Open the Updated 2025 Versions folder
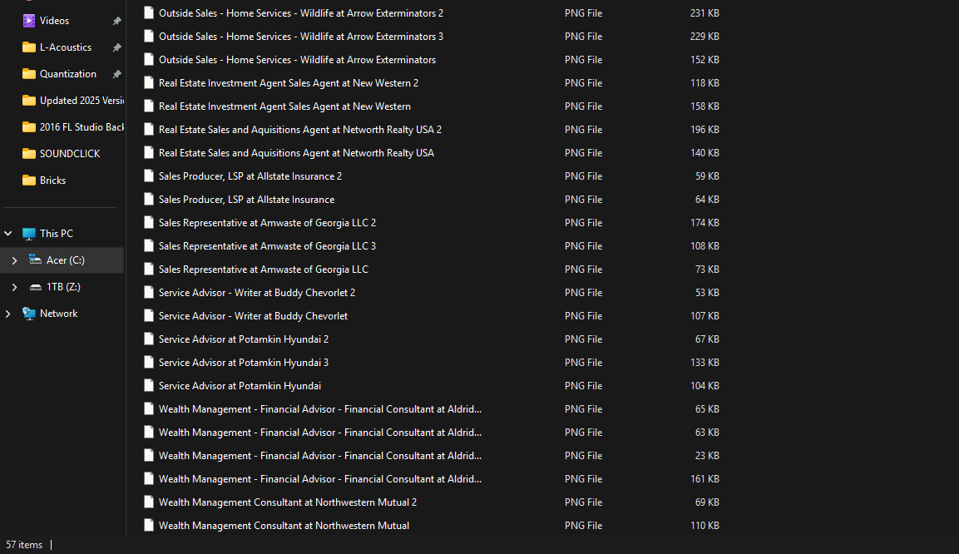Screen dimensions: 959x554 point(79,100)
